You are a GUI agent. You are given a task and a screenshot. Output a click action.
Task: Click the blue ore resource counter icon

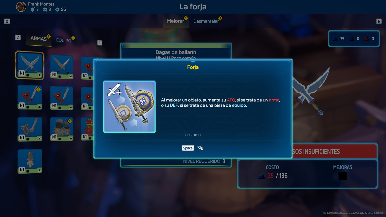pos(335,39)
